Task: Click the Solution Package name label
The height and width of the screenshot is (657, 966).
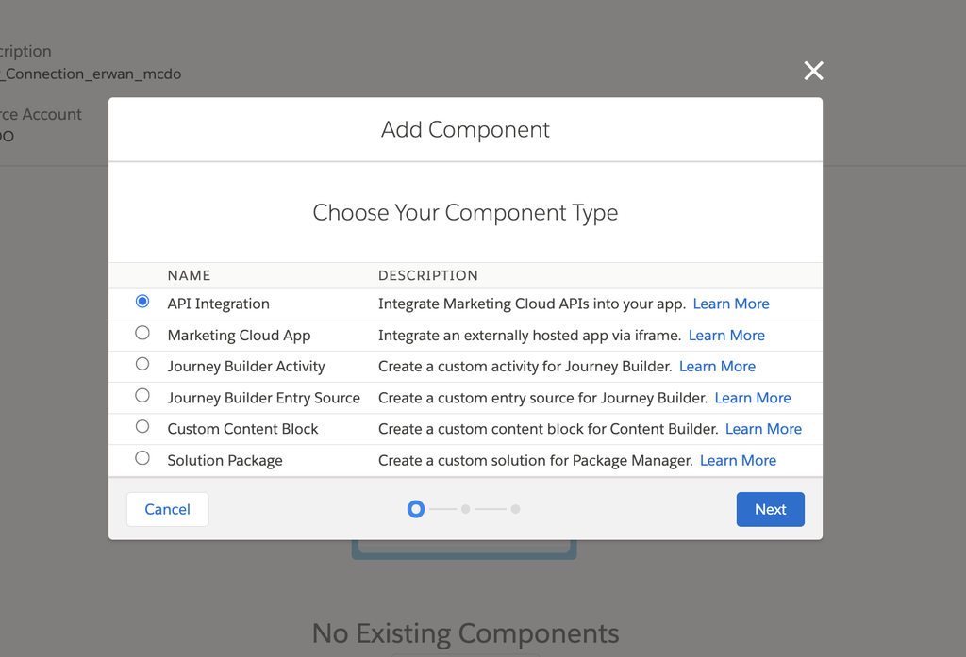Action: click(225, 461)
